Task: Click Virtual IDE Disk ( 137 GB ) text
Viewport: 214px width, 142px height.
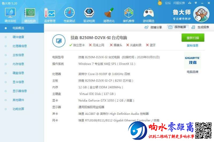Action: [x=97, y=94]
